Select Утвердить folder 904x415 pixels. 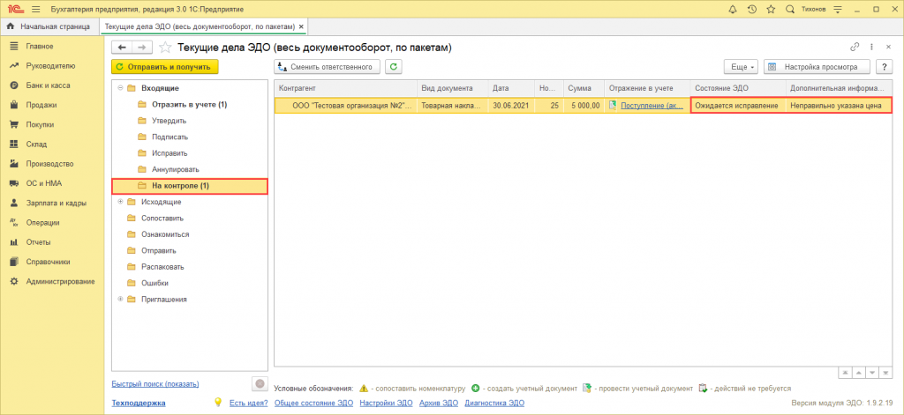(169, 121)
